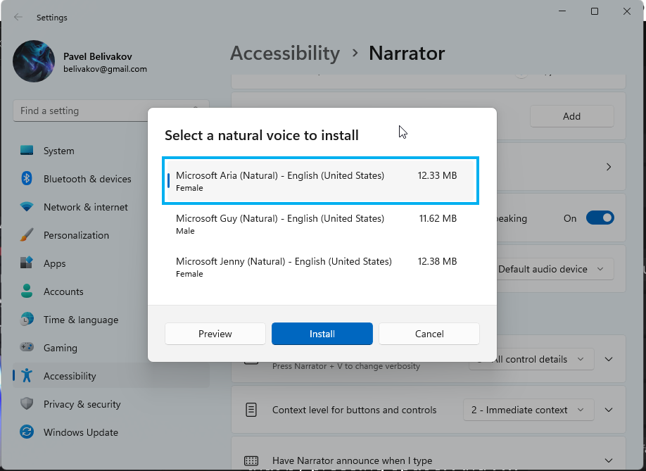
Task: Toggle the speaking On switch
Action: [x=600, y=218]
